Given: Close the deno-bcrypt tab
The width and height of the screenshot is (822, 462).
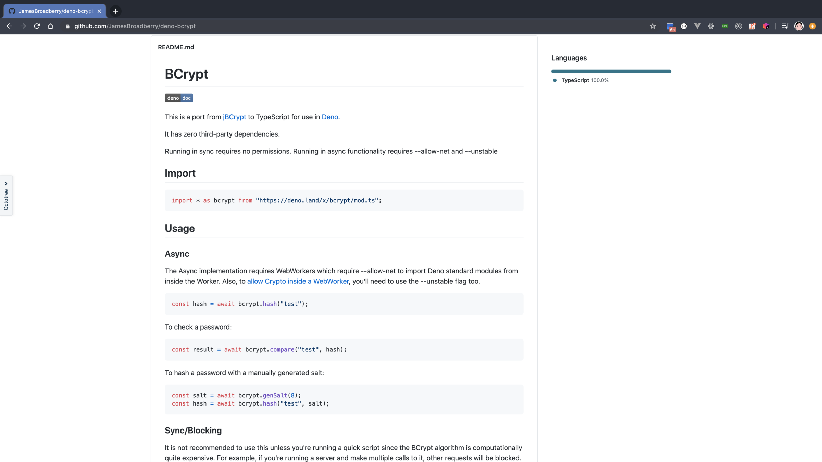Looking at the screenshot, I should (99, 11).
